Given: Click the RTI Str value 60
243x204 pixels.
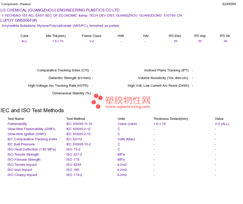Looking at the screenshot, I should [226, 41].
